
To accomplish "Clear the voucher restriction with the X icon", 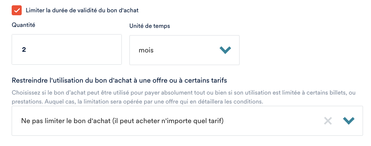I will (x=328, y=121).
